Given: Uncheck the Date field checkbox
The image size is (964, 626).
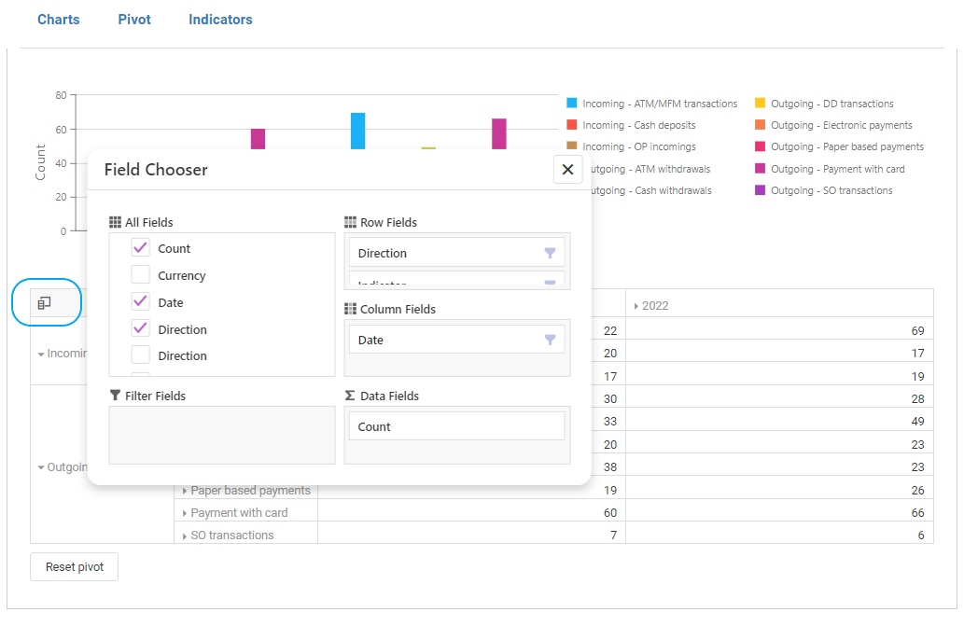Looking at the screenshot, I should pyautogui.click(x=141, y=302).
